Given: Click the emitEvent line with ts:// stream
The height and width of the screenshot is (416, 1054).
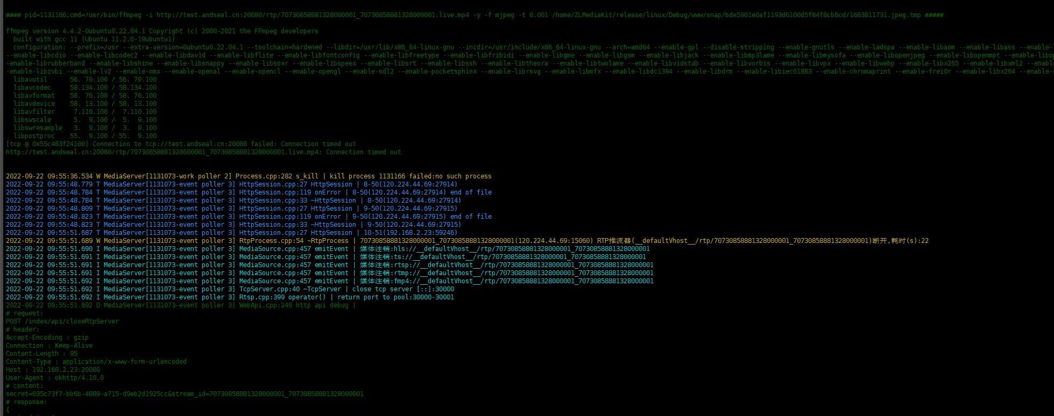Looking at the screenshot, I should click(x=326, y=257).
